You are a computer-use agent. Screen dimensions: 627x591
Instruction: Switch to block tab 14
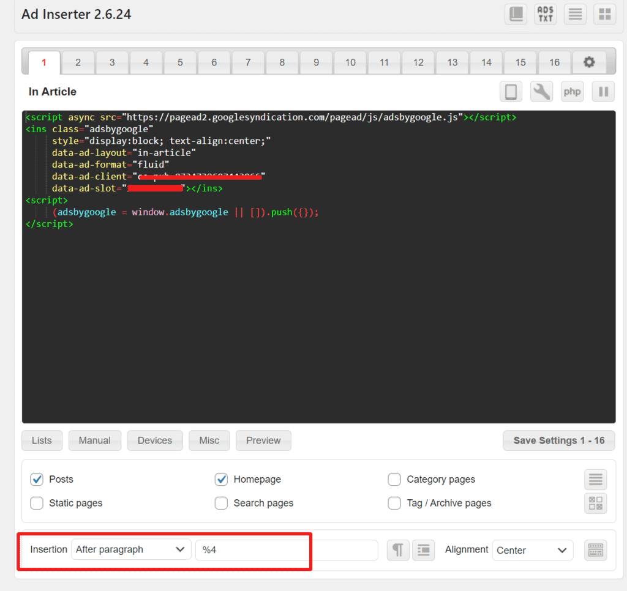(x=486, y=62)
